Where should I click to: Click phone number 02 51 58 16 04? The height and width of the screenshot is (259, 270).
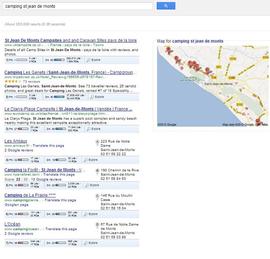click(x=113, y=208)
